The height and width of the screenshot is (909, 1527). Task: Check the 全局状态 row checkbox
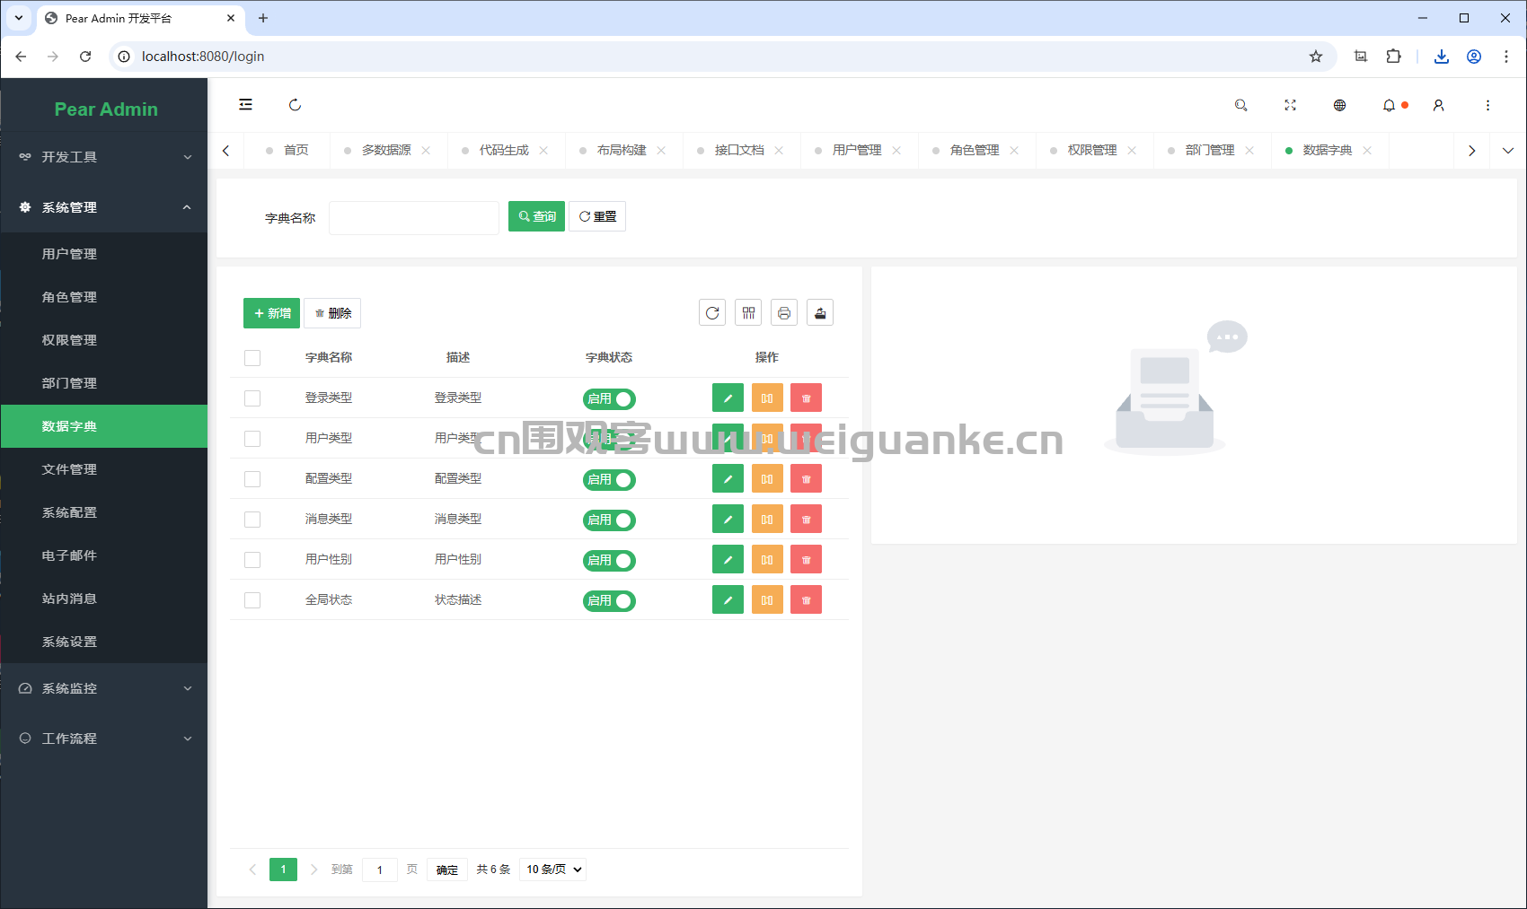point(252,600)
